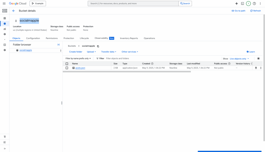
Task: Select socialmapple in the folder browser tree
Action: tap(26, 50)
